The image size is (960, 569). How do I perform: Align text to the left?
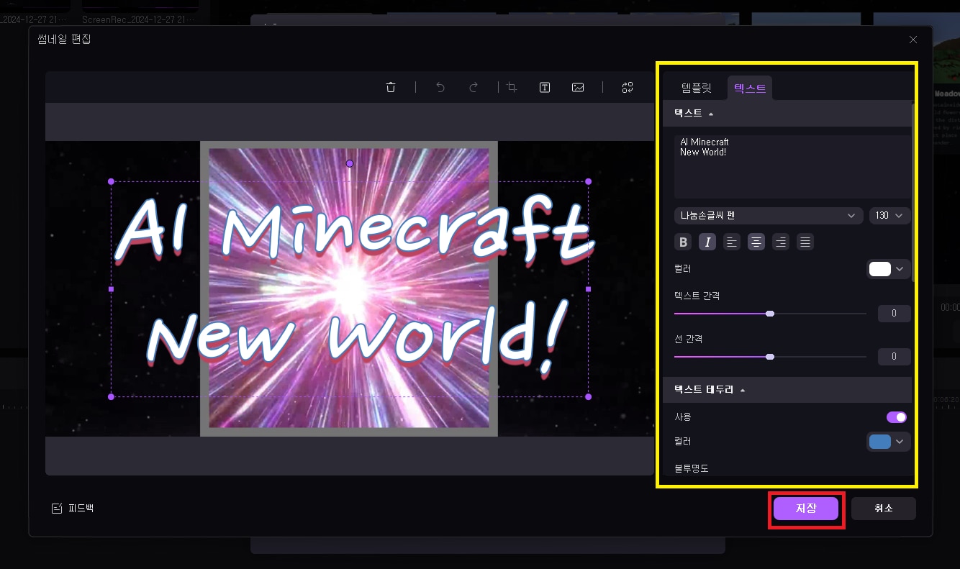732,242
